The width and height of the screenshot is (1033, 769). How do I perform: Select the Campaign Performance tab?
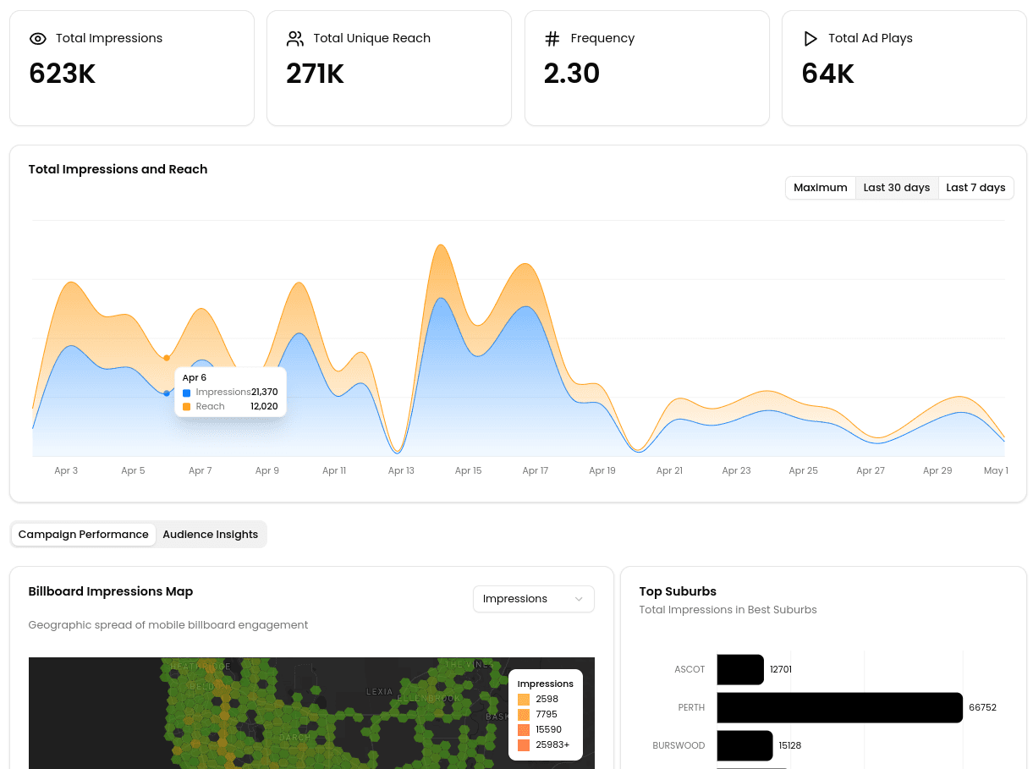[x=84, y=534]
